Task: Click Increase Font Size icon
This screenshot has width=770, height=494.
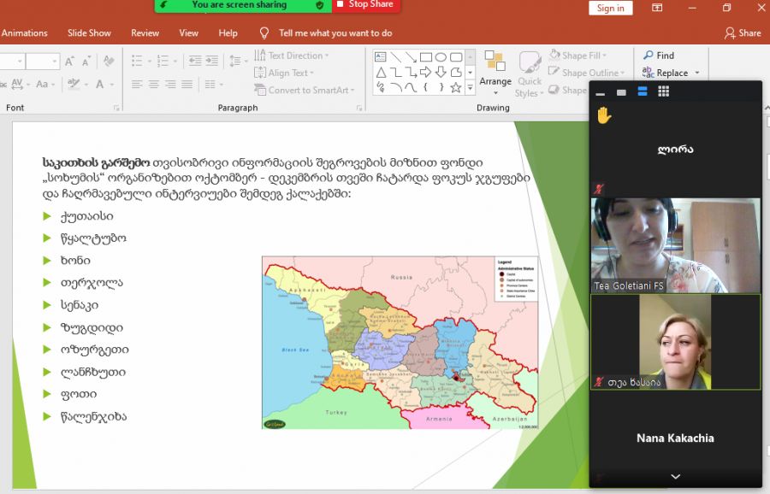Action: (68, 62)
